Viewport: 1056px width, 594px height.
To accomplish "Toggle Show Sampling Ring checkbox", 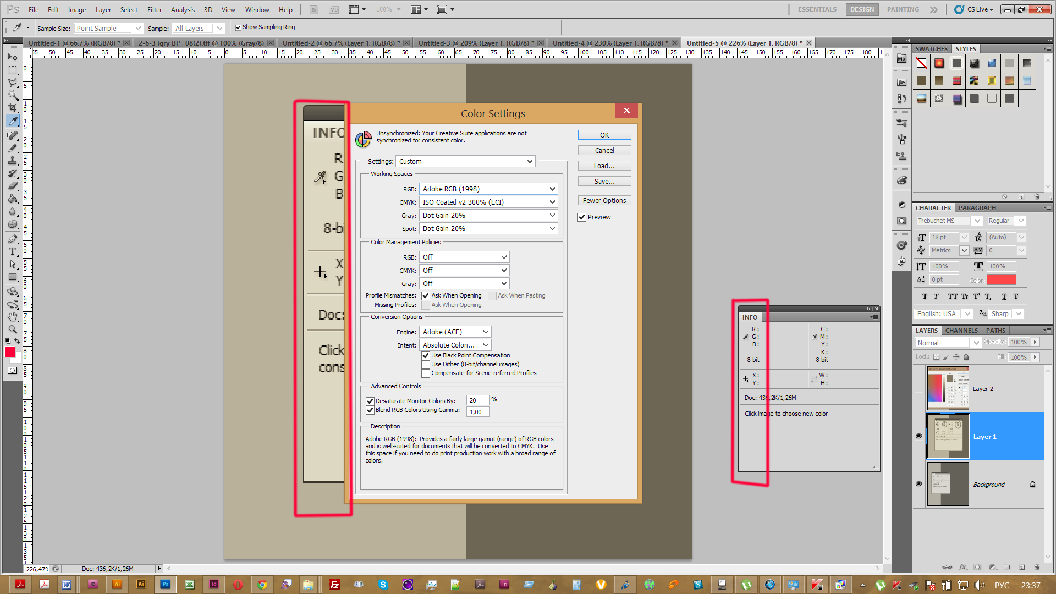I will [x=238, y=27].
